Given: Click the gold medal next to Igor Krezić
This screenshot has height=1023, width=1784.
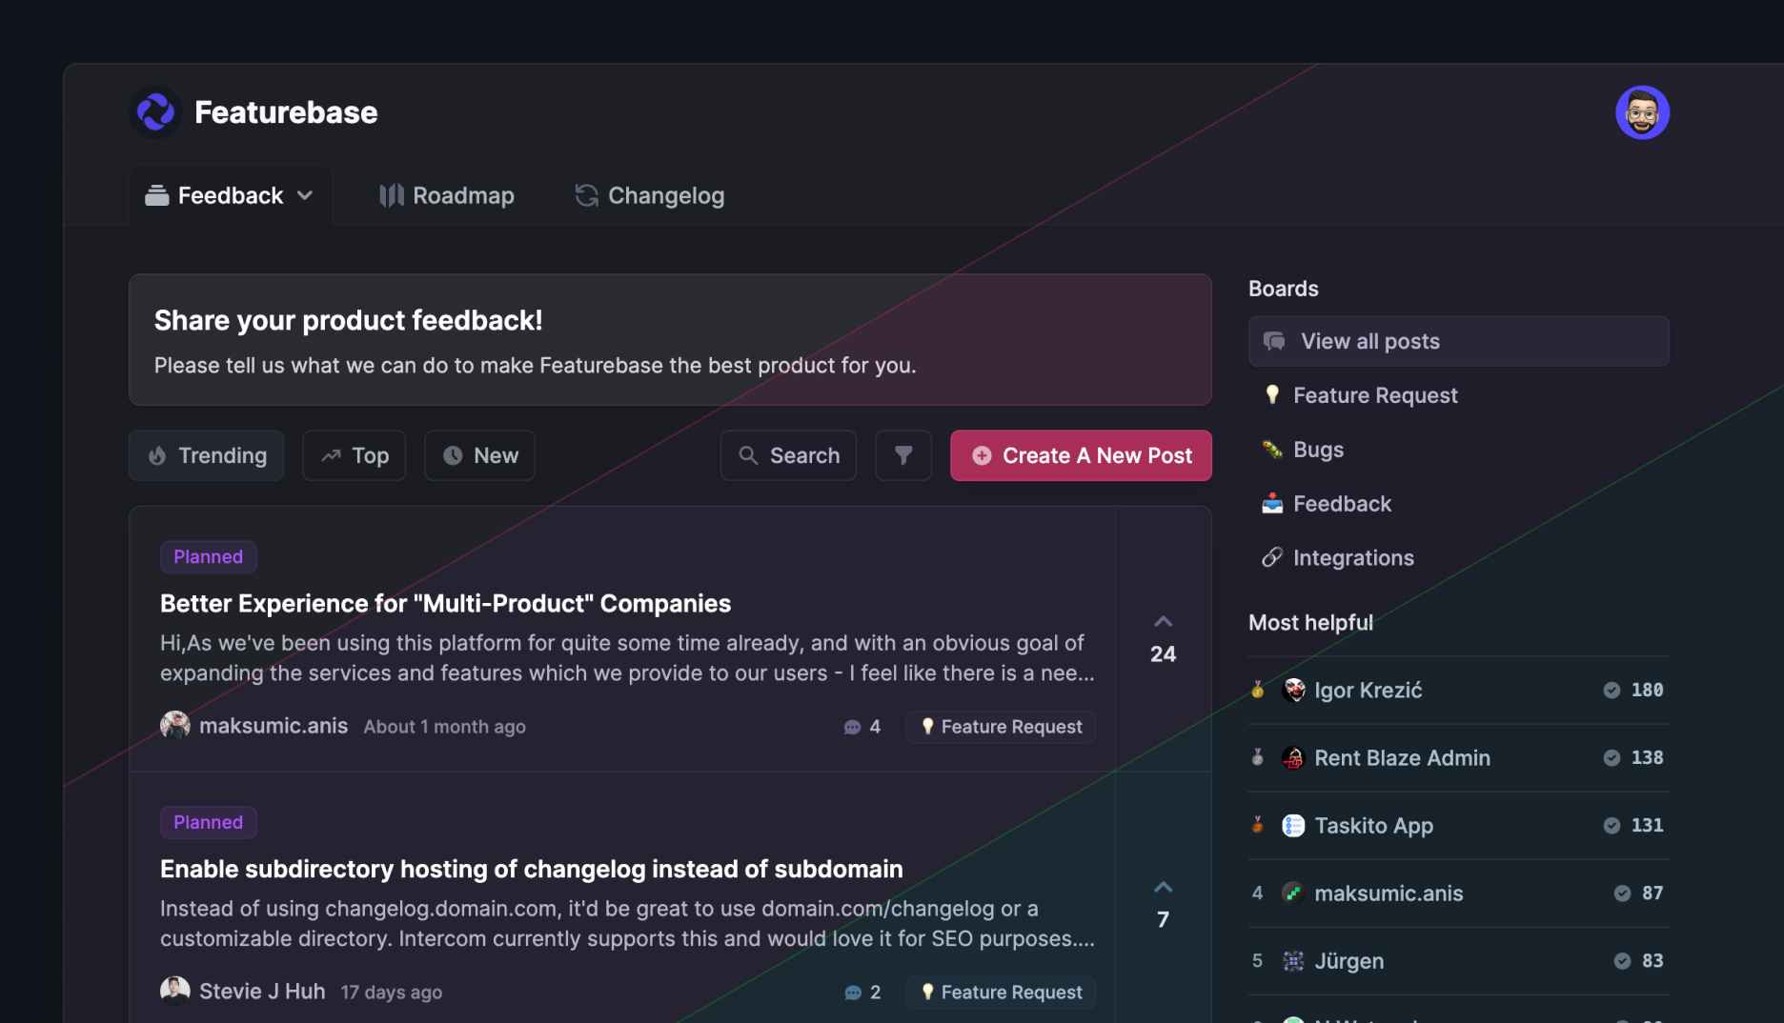Looking at the screenshot, I should (x=1258, y=690).
